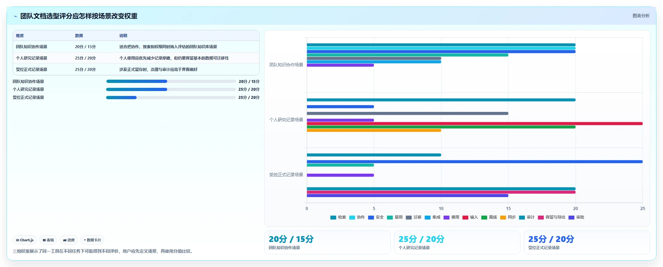Open the 20分 / 15分 团队知识协作场景 data card

point(327,242)
